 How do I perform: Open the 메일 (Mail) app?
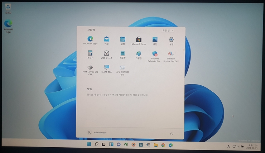point(106,40)
